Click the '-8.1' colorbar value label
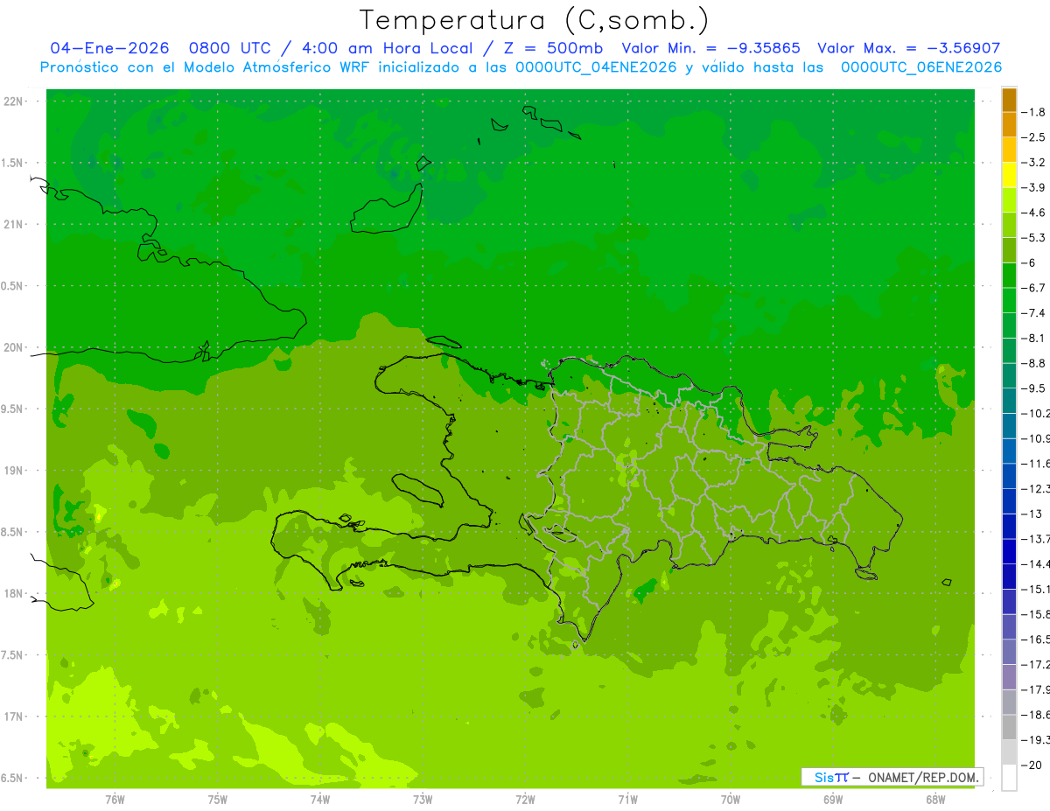 point(1034,338)
